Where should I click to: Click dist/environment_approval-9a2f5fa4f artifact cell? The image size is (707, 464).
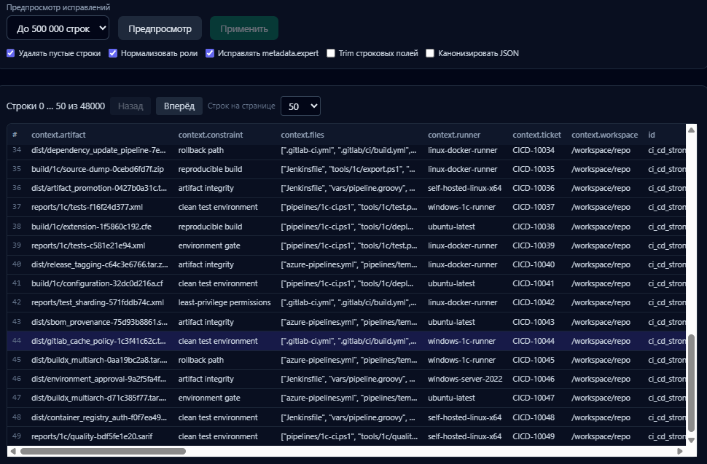[98, 379]
